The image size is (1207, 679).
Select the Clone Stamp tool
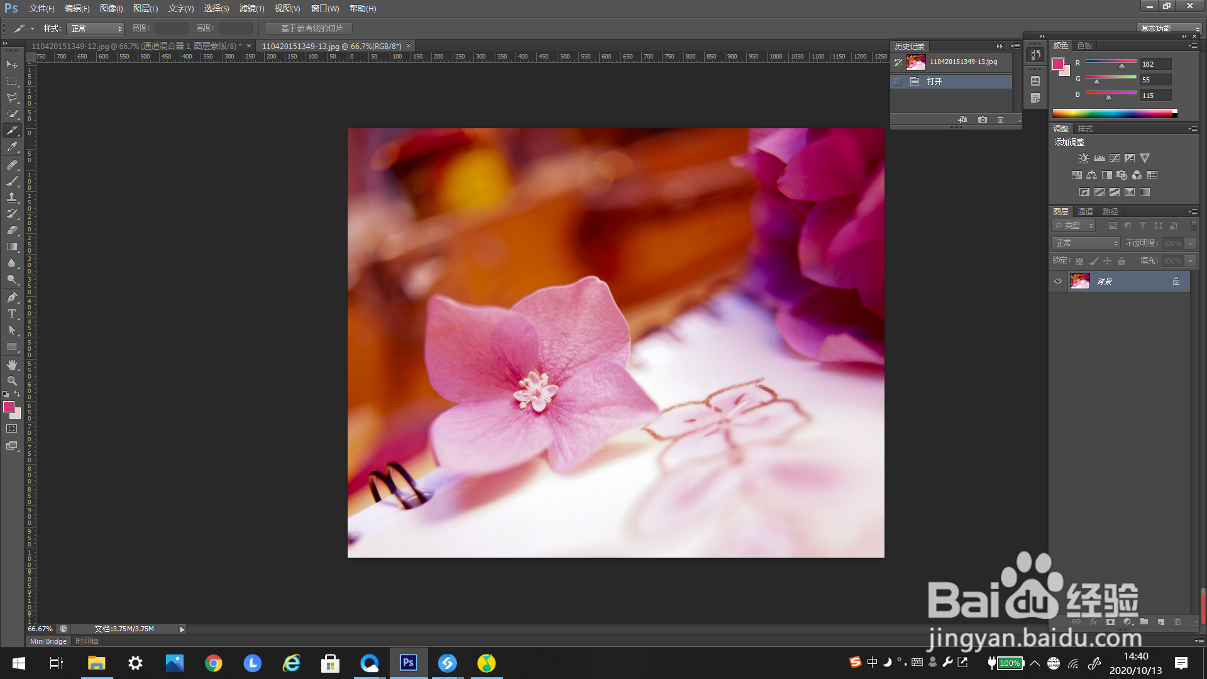pos(12,197)
